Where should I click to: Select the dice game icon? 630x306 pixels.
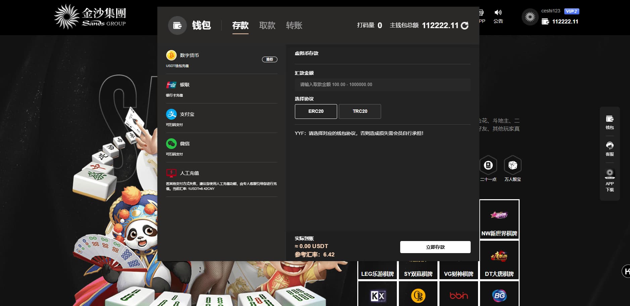coord(513,165)
